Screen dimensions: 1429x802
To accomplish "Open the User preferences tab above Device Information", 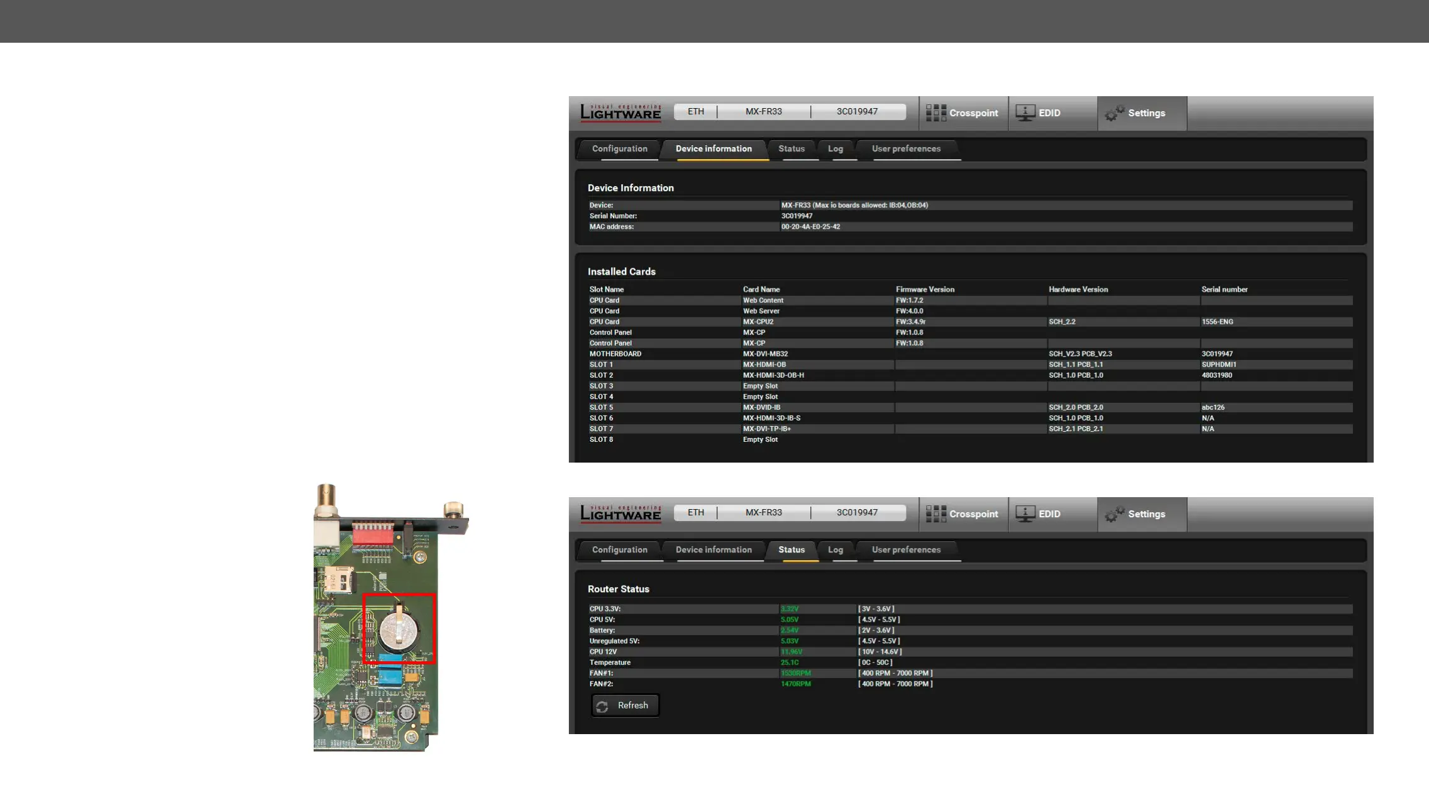I will point(906,149).
